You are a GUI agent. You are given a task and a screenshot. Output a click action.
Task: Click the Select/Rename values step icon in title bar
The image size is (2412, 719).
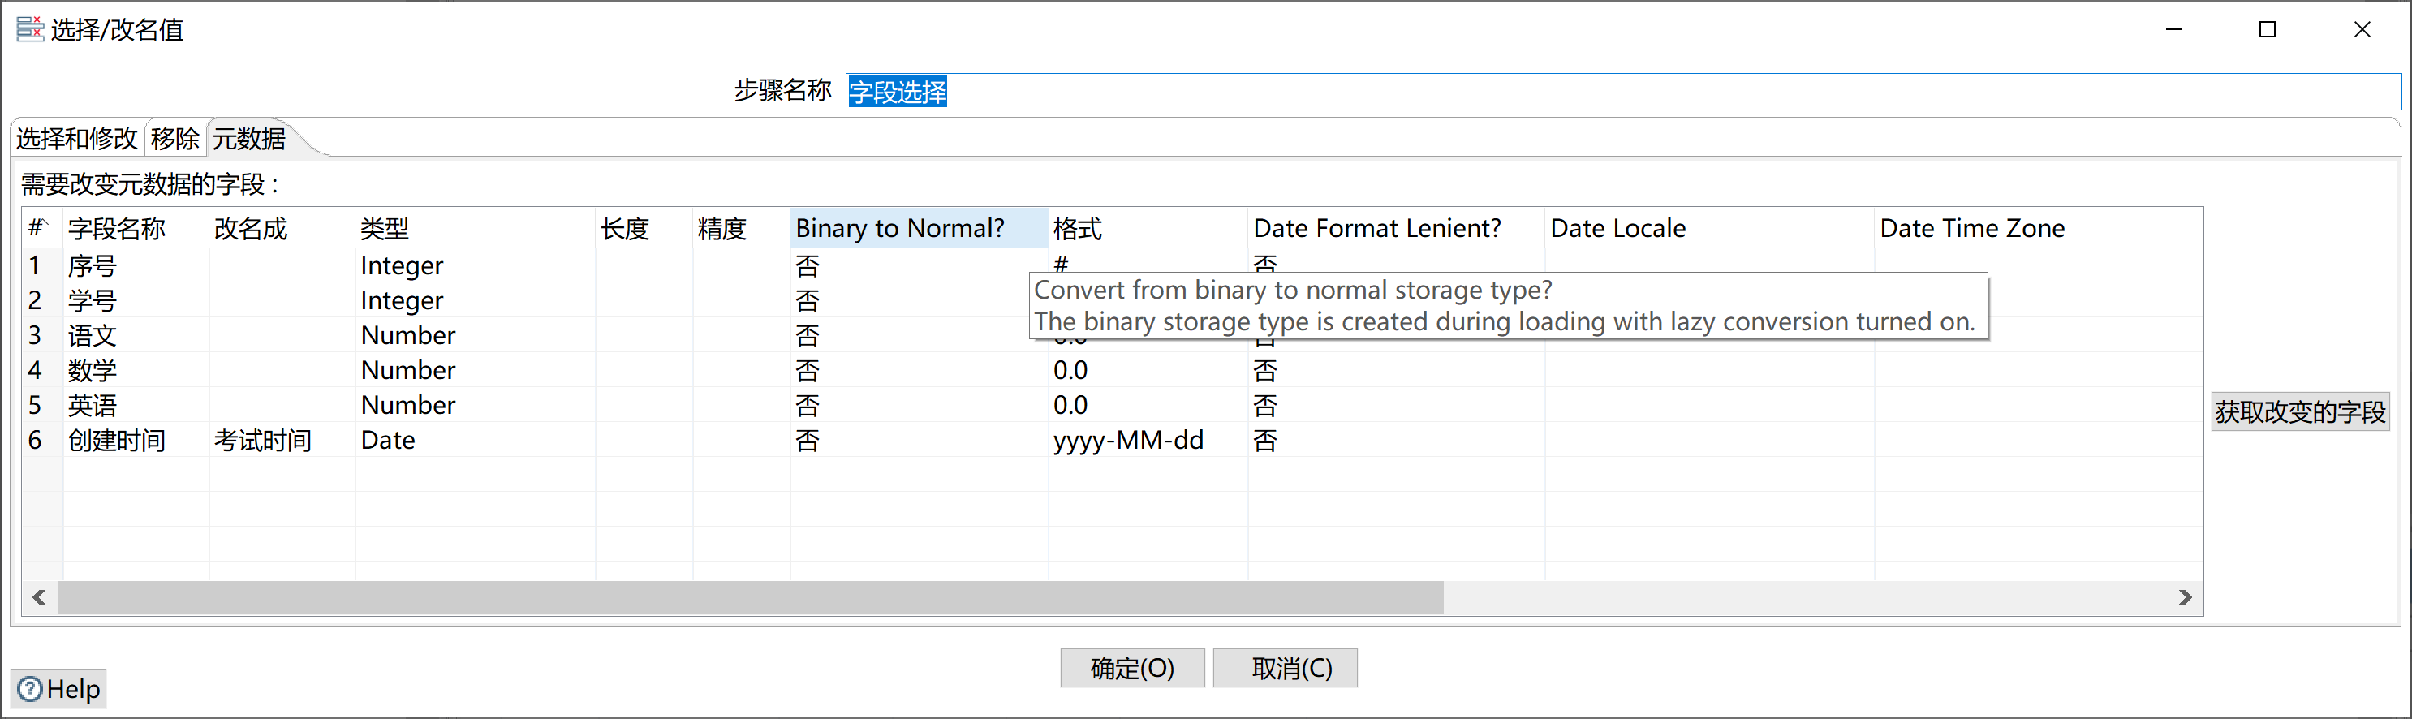[29, 29]
